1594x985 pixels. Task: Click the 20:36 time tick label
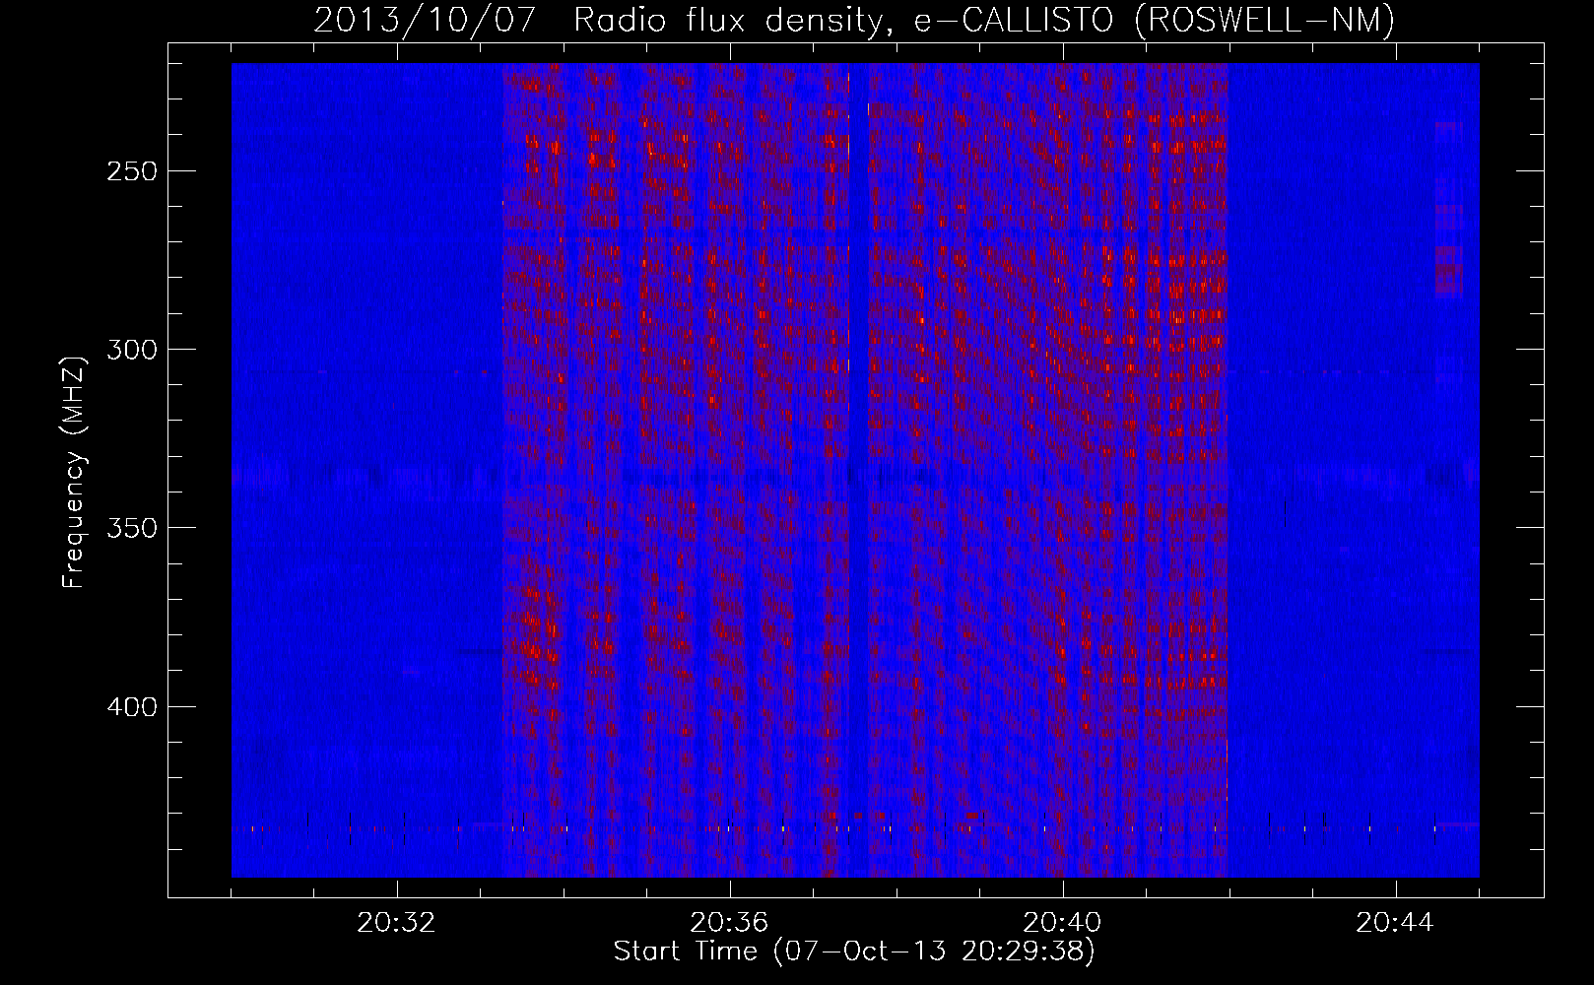pyautogui.click(x=729, y=923)
